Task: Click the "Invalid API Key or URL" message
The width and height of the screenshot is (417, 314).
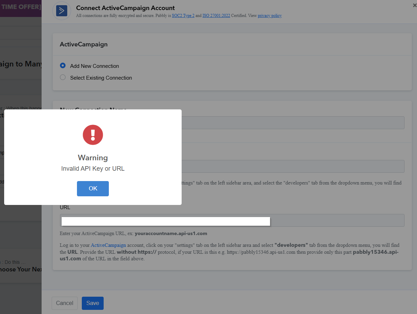Action: [93, 169]
